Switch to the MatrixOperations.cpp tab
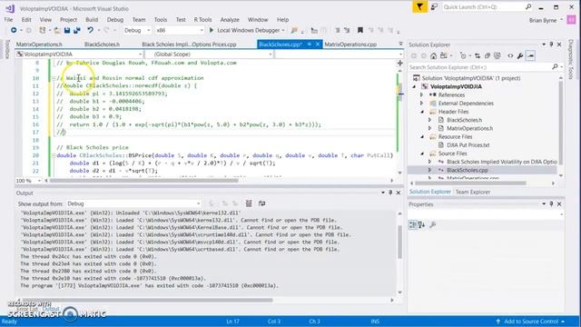The height and width of the screenshot is (327, 581). coord(350,45)
